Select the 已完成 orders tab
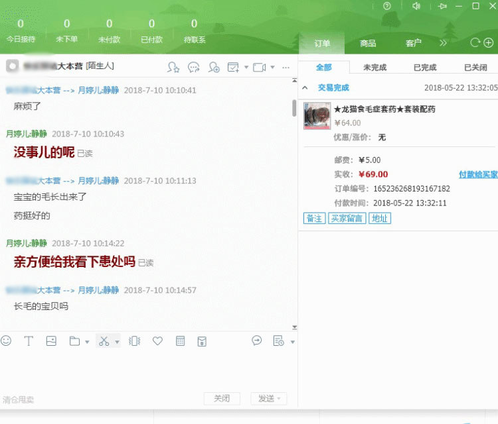Image resolution: width=498 pixels, height=424 pixels. (425, 68)
